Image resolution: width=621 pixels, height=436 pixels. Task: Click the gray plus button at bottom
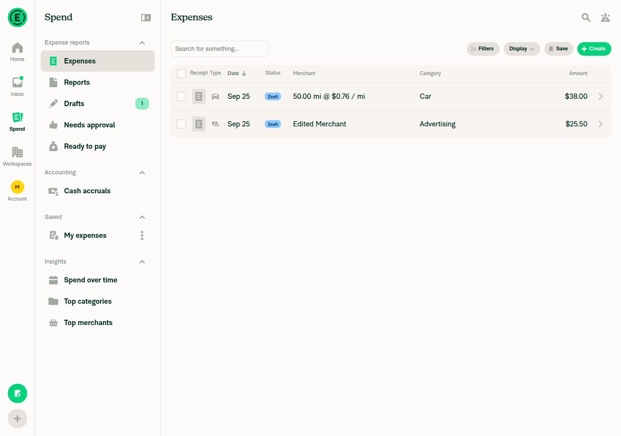pos(17,419)
